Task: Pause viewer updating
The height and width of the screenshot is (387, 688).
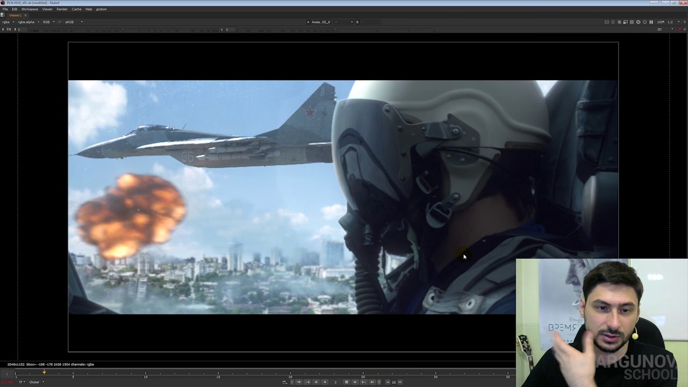Action: [651, 22]
